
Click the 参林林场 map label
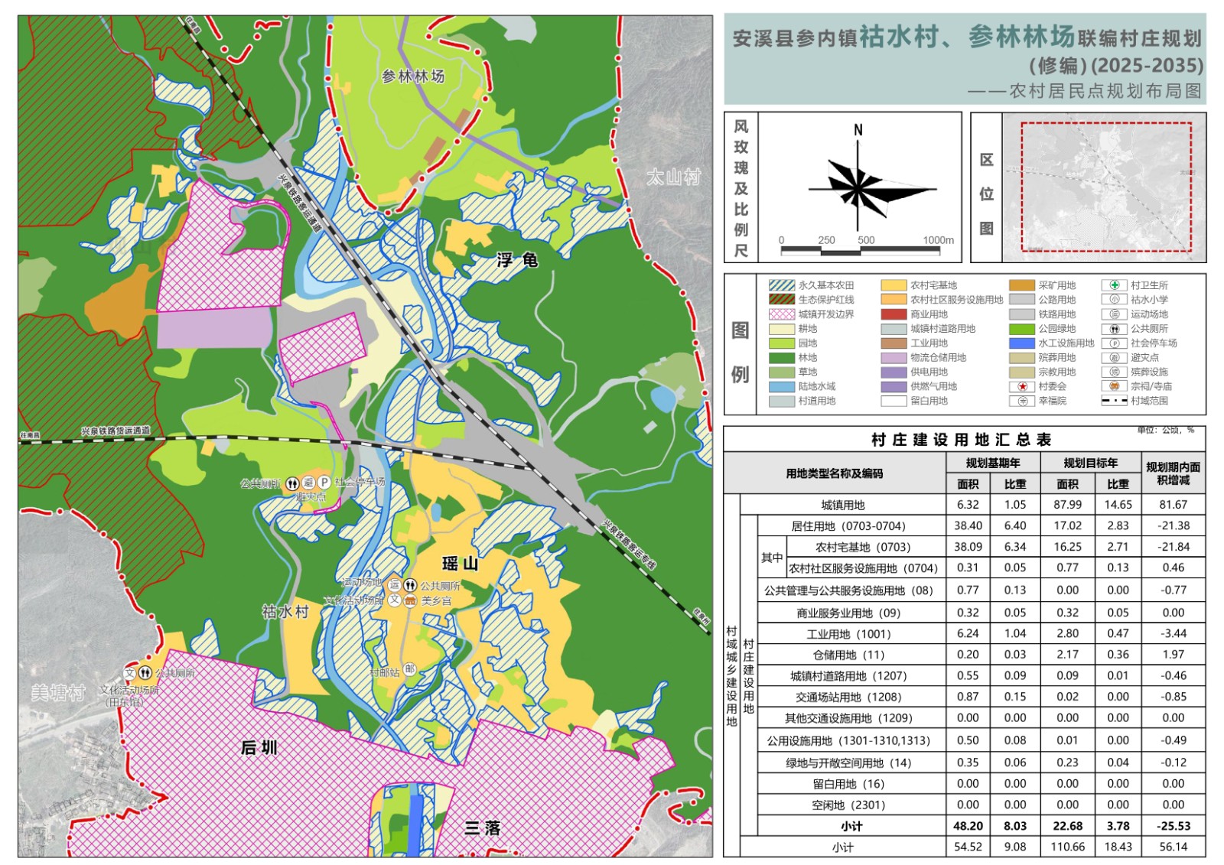coord(413,76)
